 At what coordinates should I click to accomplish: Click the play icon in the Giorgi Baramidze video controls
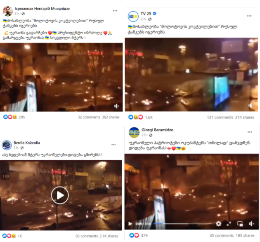(130, 224)
